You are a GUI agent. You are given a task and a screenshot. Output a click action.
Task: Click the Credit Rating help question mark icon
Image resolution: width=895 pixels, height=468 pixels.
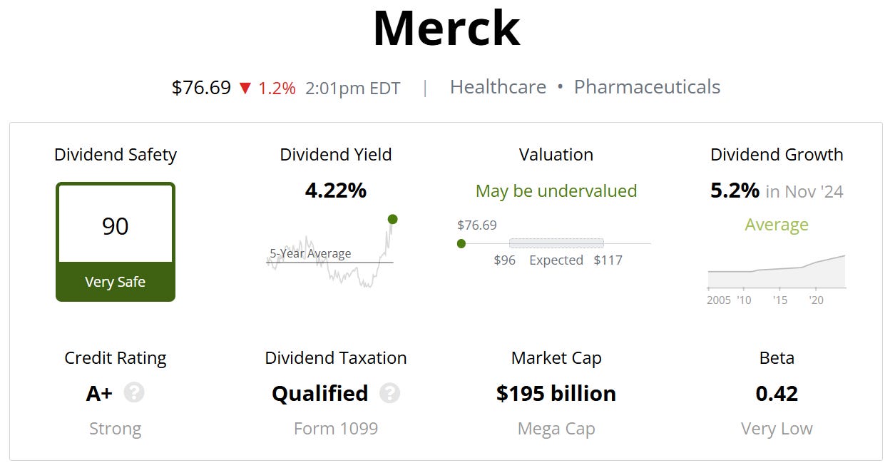tap(134, 393)
